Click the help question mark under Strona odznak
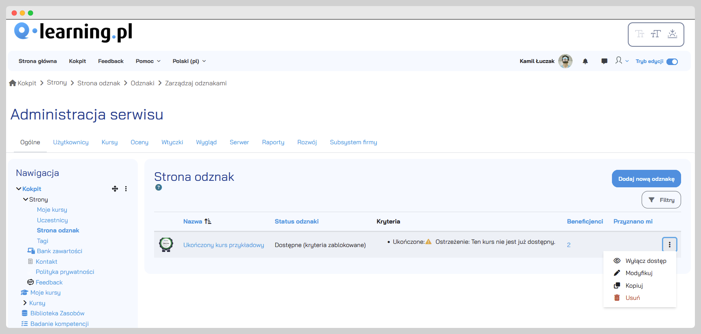Screen dimensions: 701x334 pyautogui.click(x=159, y=187)
